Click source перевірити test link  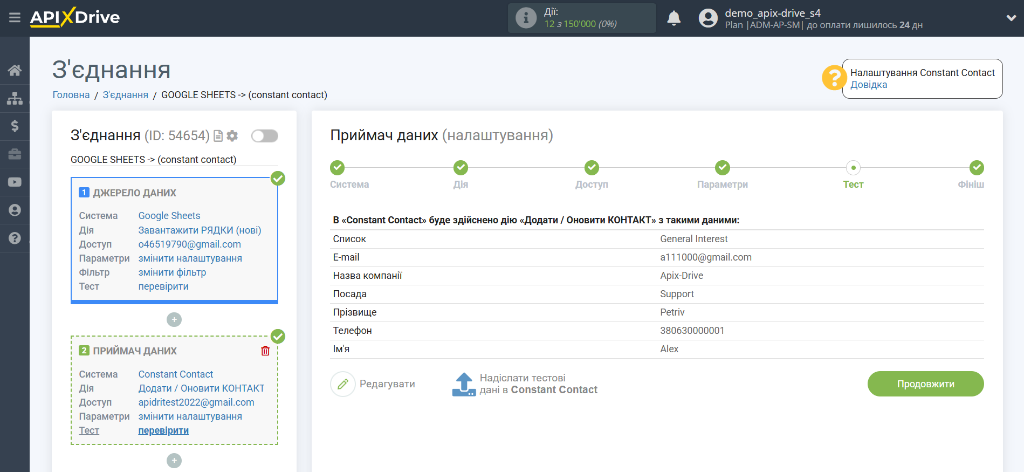point(163,286)
